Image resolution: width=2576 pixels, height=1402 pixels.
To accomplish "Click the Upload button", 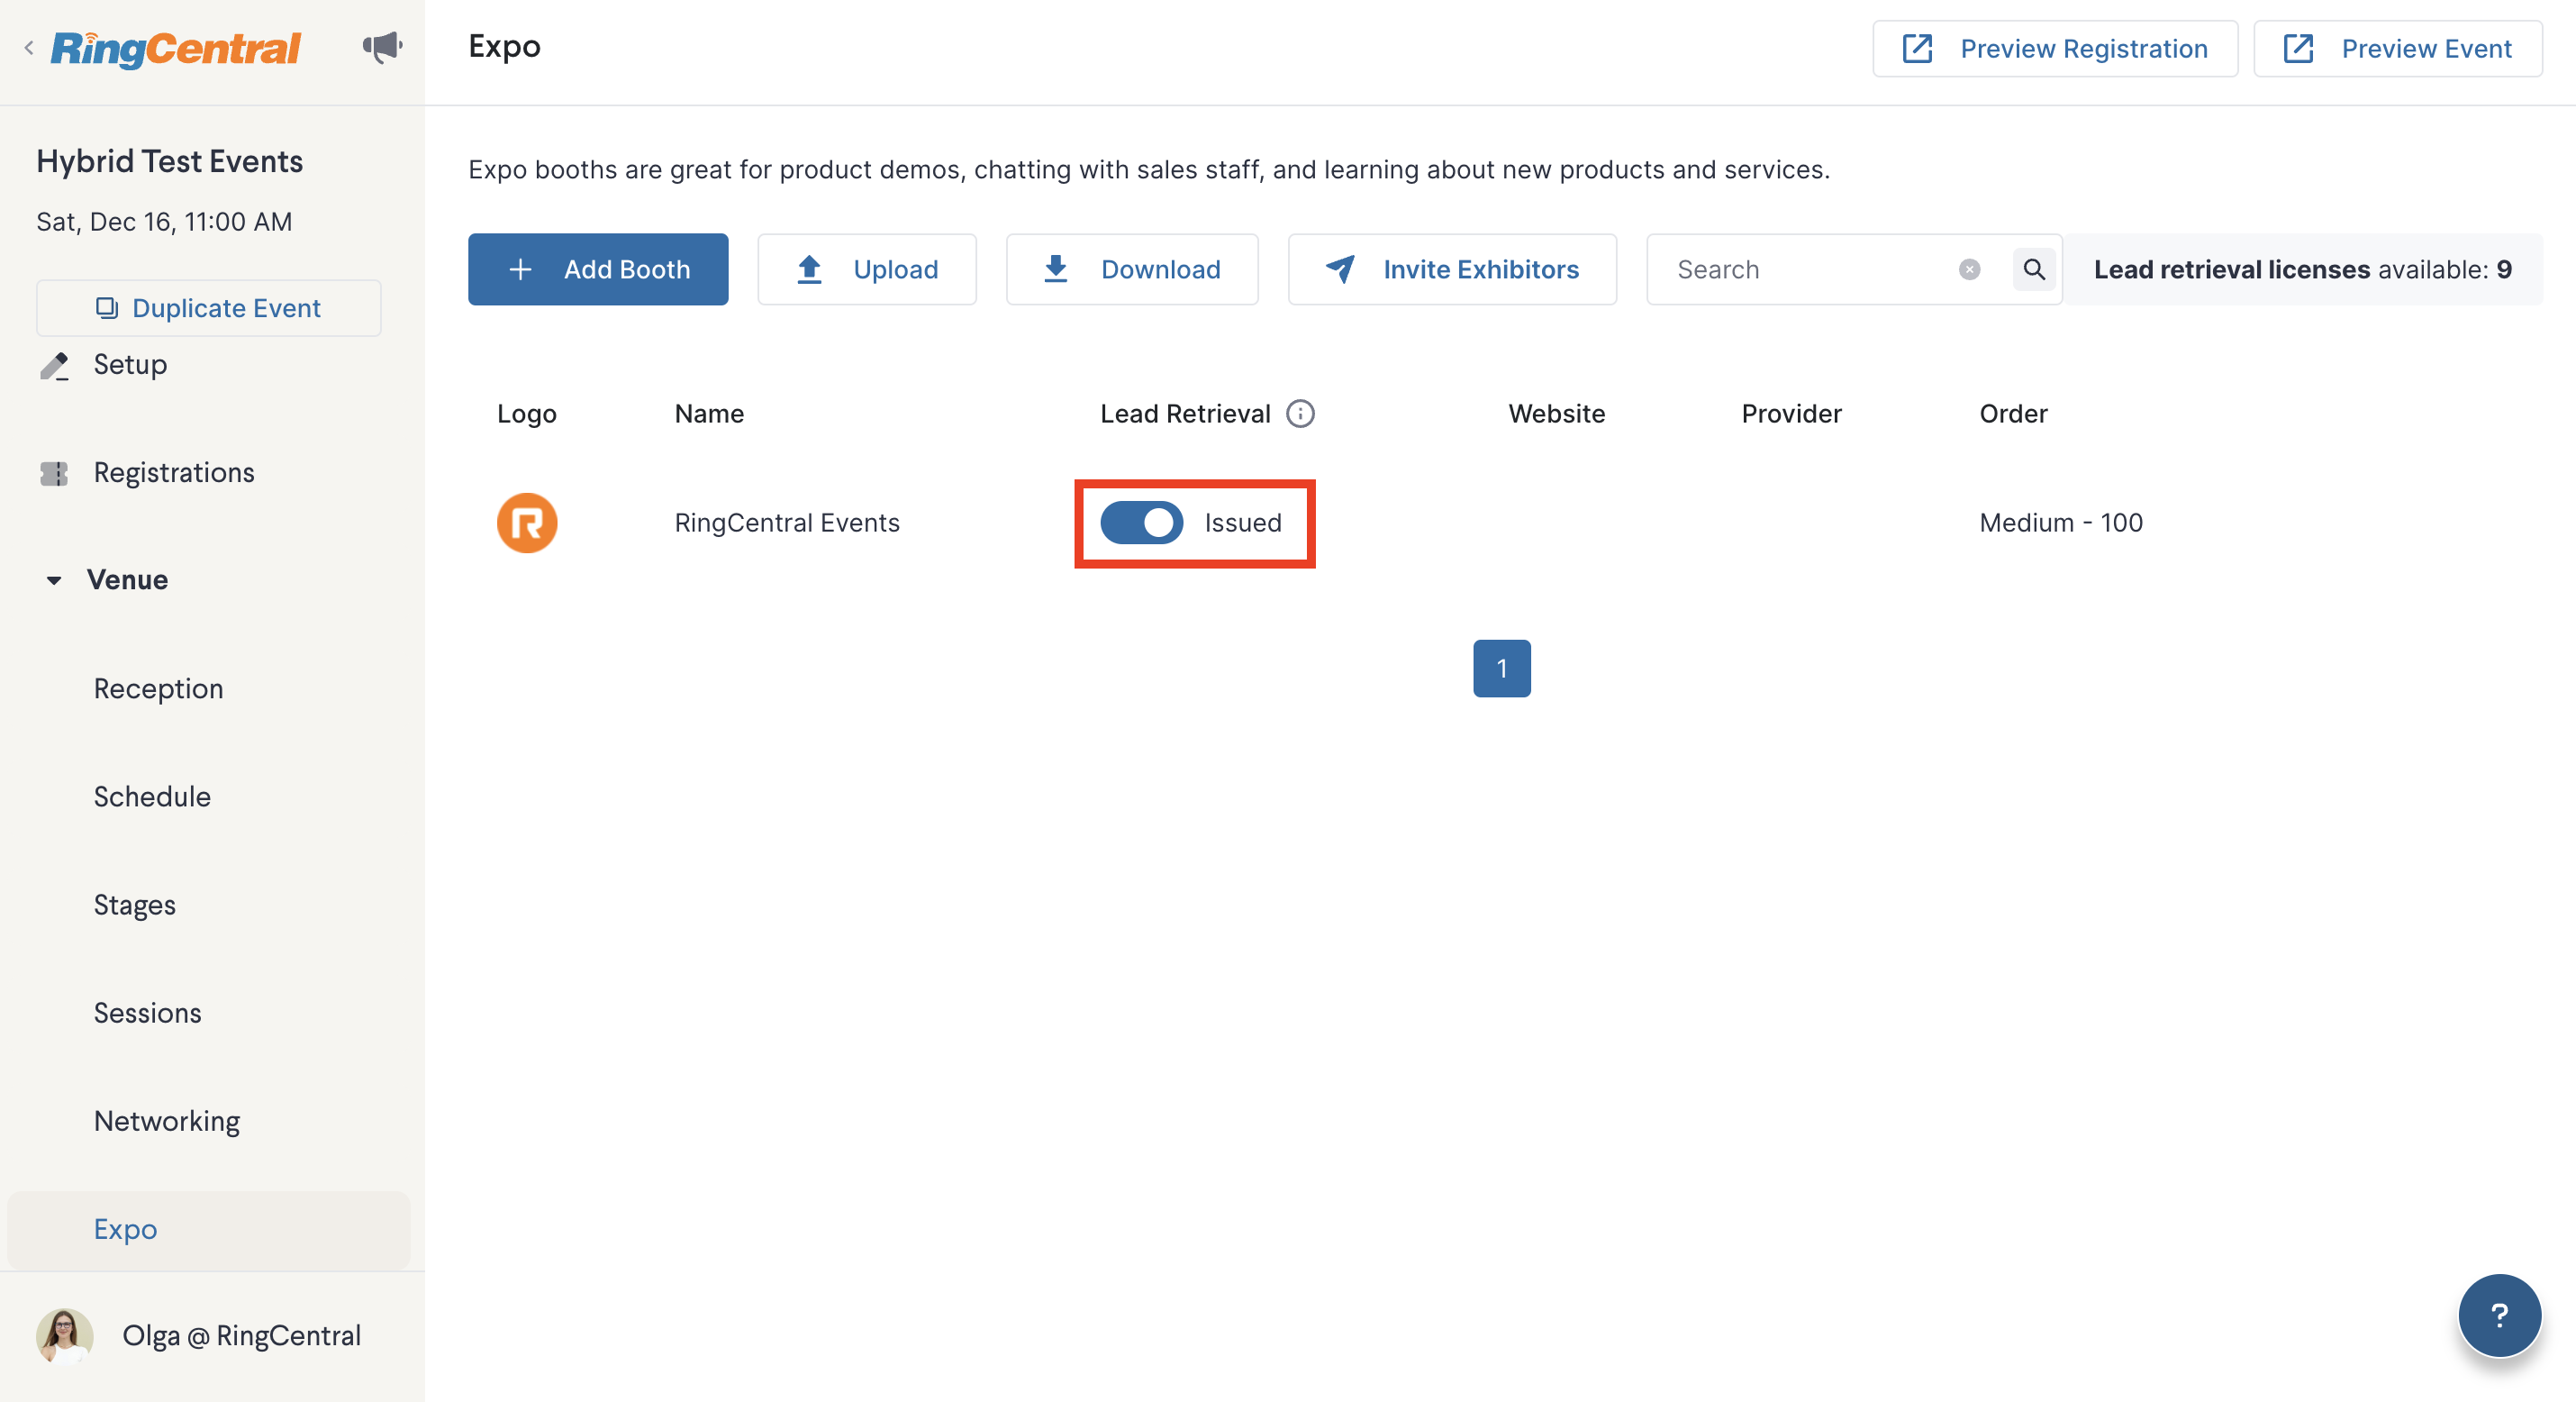I will [867, 269].
